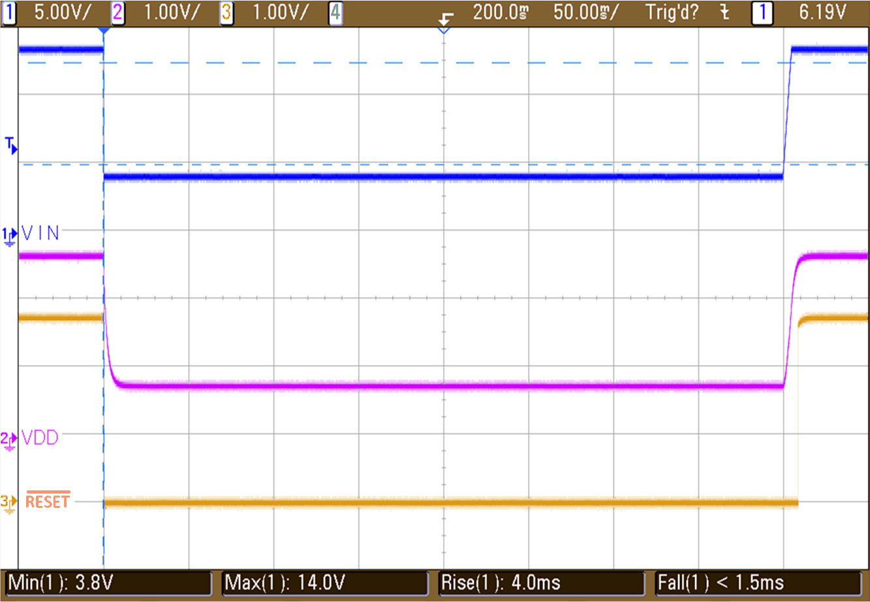
Task: Click channel 3 scale 1.00V/
Action: (x=281, y=12)
